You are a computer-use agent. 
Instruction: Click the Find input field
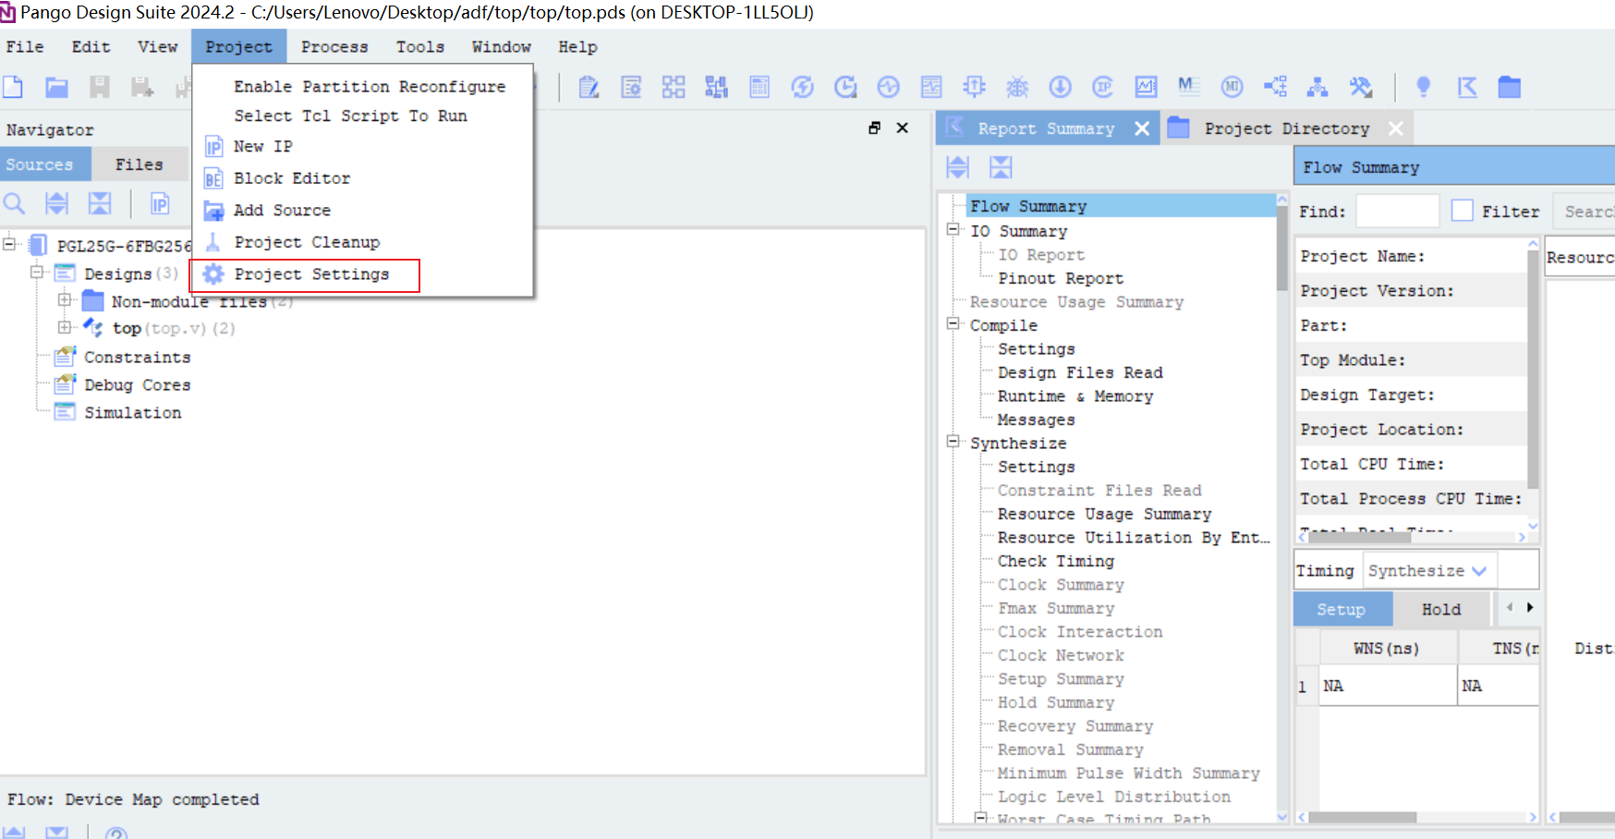tap(1397, 211)
